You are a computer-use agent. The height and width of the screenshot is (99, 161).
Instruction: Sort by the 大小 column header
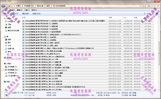point(125,18)
